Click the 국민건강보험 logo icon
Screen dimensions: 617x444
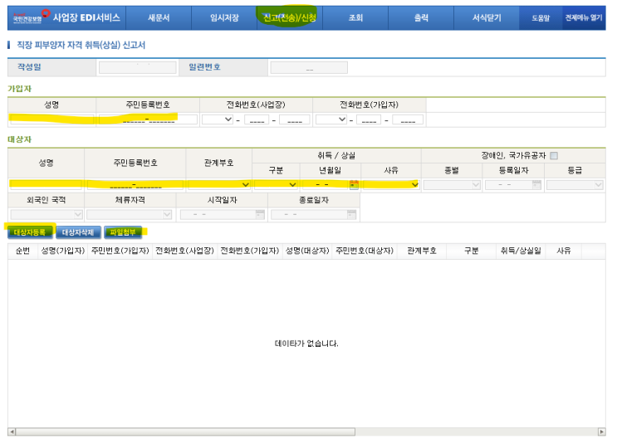click(x=31, y=17)
